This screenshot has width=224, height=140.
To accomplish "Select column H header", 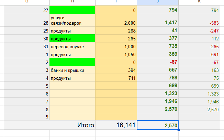I will pyautogui.click(x=72, y=2).
